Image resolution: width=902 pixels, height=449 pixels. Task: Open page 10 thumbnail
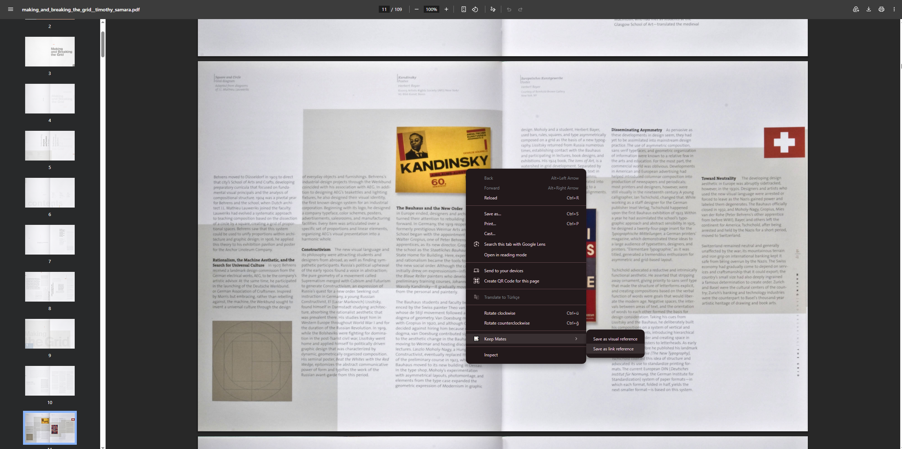[x=50, y=381]
